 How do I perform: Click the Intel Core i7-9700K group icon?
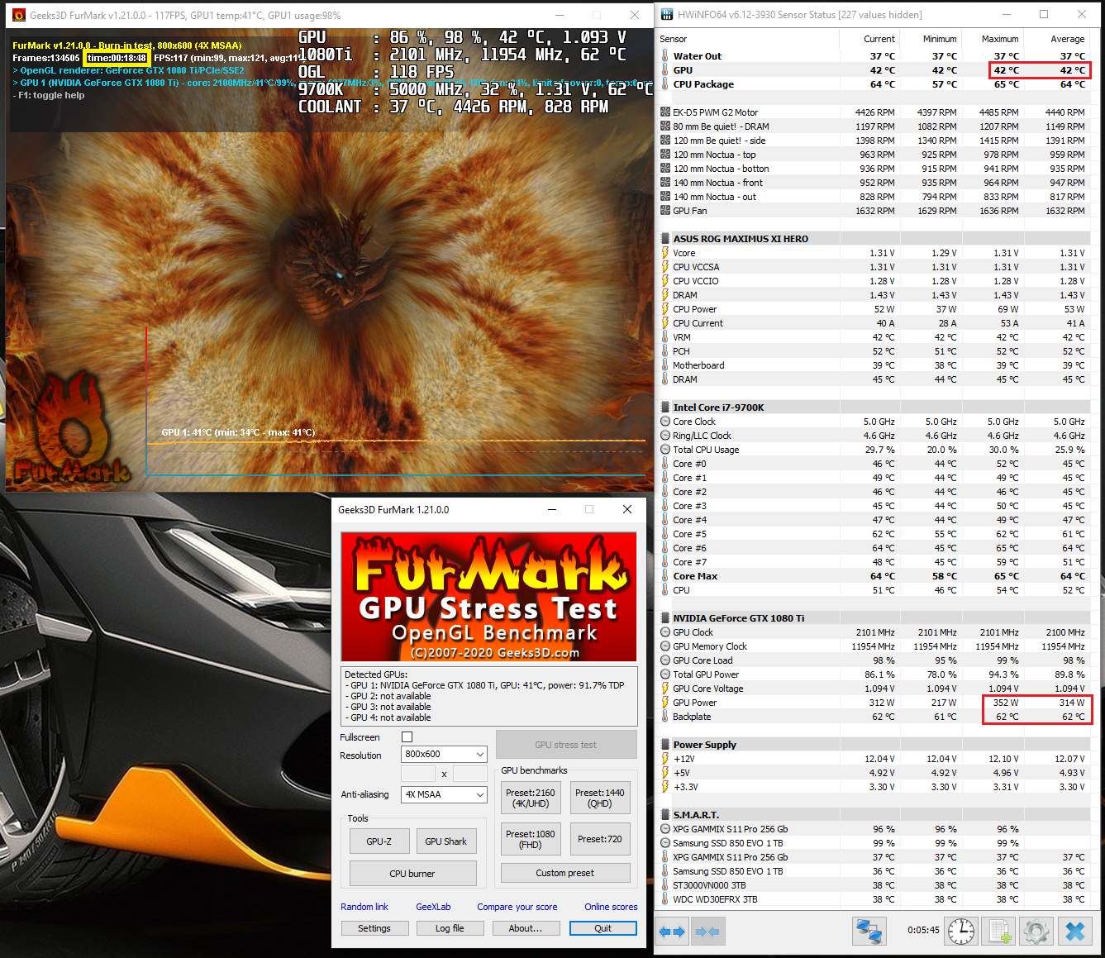(665, 408)
